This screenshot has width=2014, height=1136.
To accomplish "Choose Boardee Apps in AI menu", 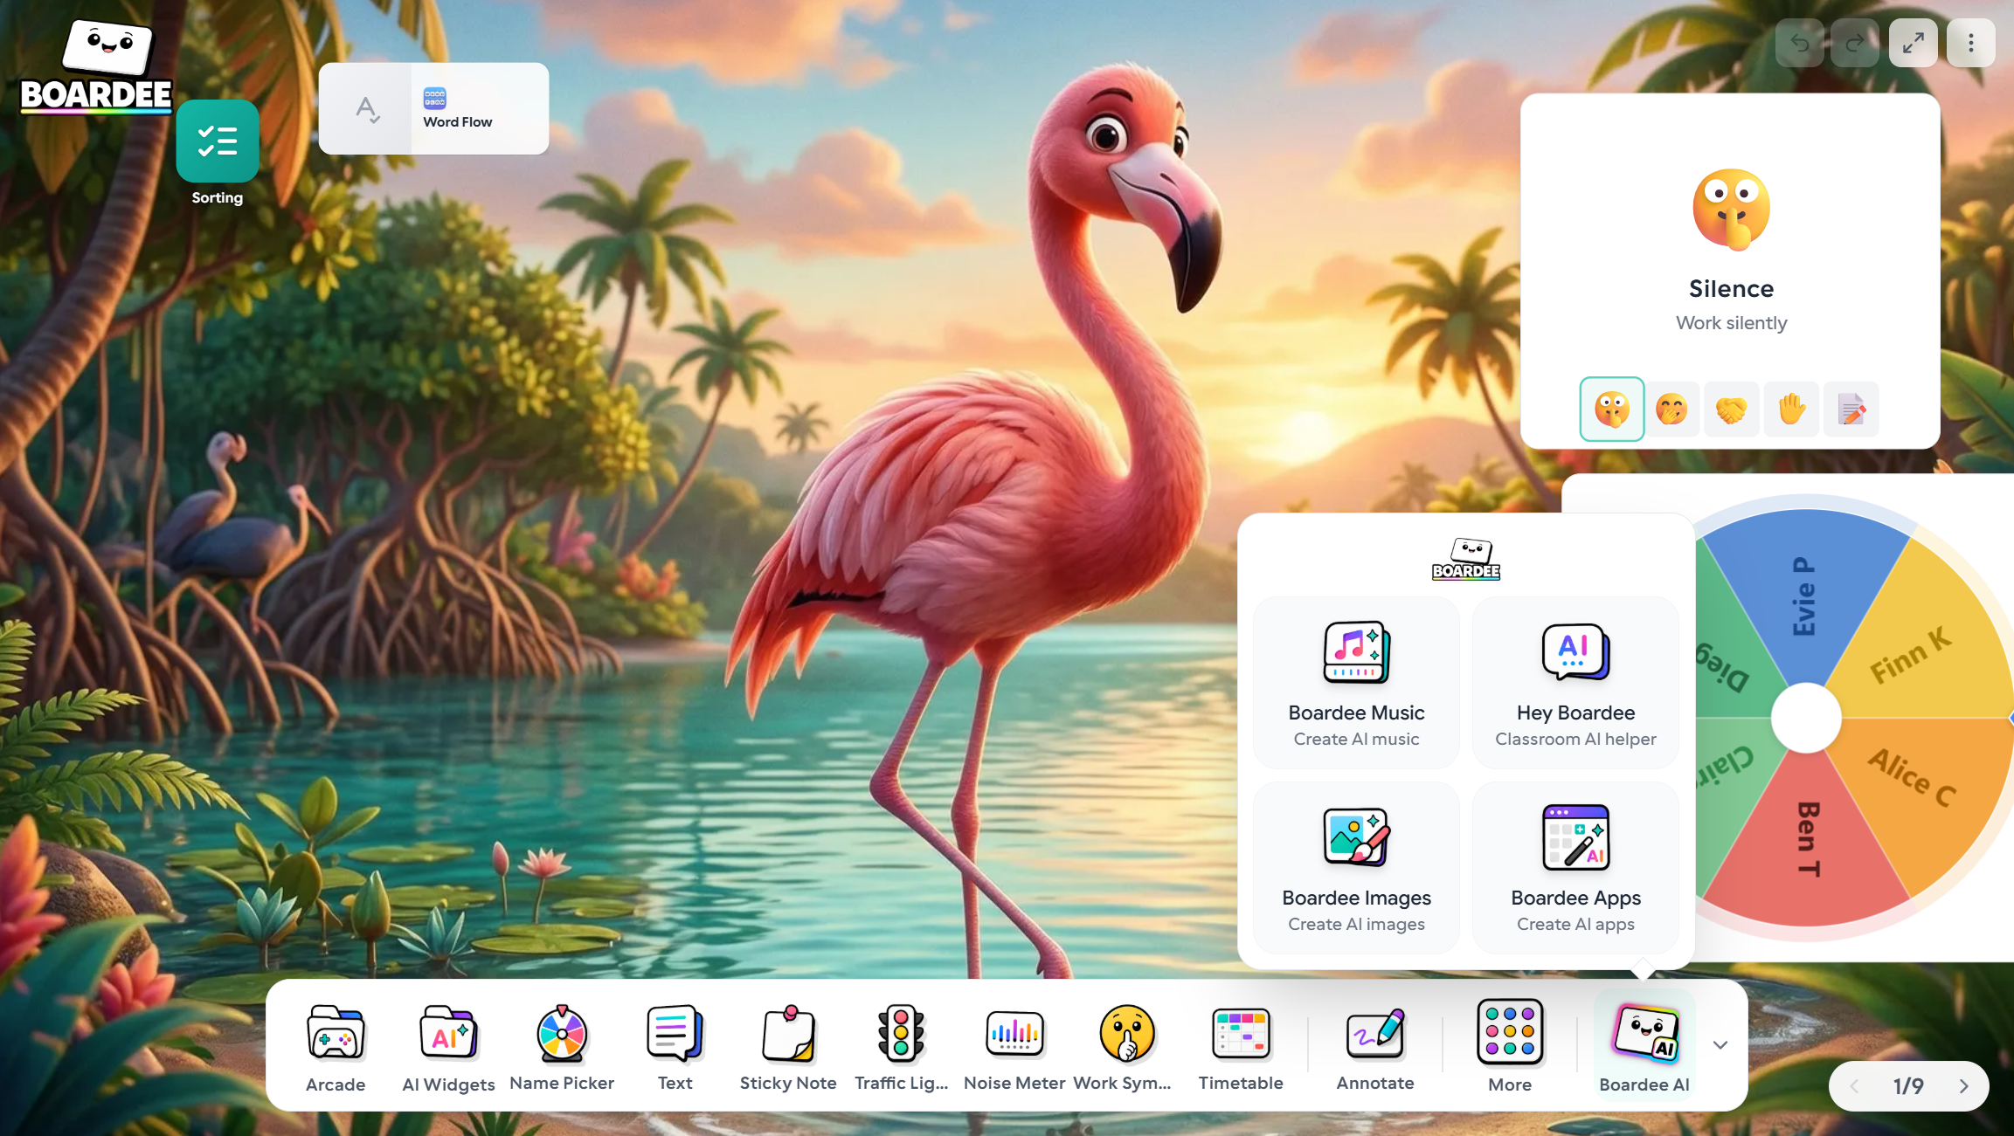I will [x=1575, y=868].
